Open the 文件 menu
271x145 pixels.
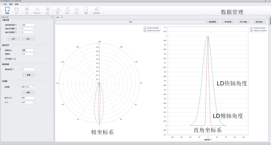pos(5,4)
